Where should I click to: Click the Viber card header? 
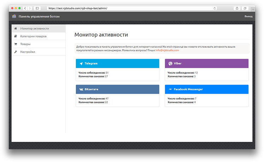pos(206,63)
